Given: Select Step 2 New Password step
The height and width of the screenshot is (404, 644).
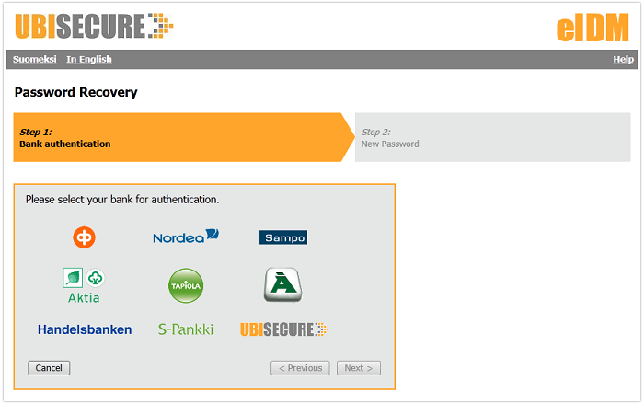Looking at the screenshot, I should point(492,137).
